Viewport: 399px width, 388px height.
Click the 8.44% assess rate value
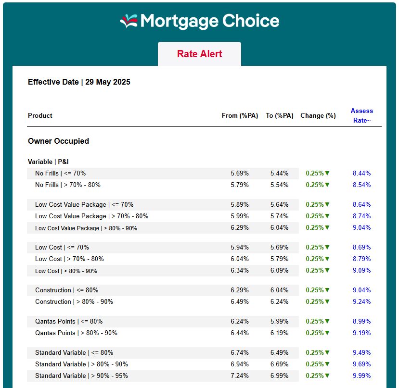361,174
